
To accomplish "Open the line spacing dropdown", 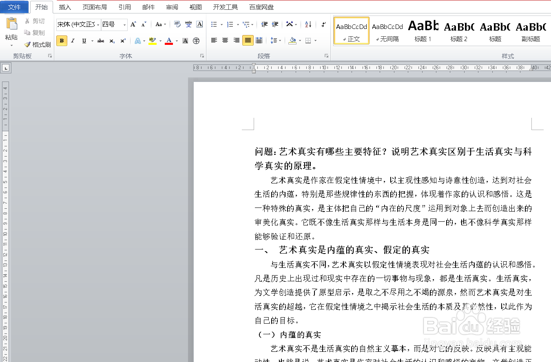I will [x=276, y=40].
